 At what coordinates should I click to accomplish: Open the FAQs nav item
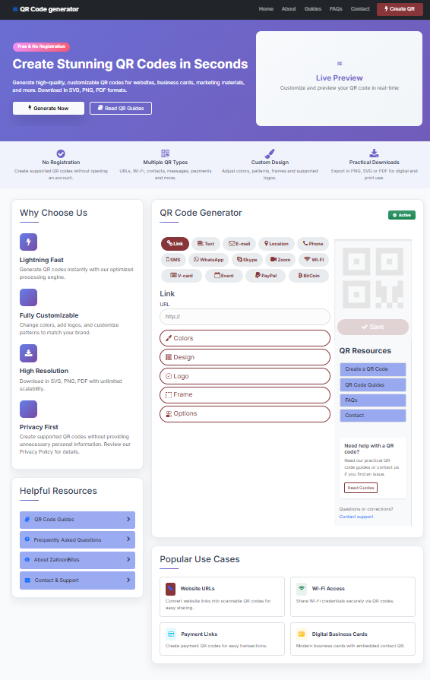[x=336, y=8]
